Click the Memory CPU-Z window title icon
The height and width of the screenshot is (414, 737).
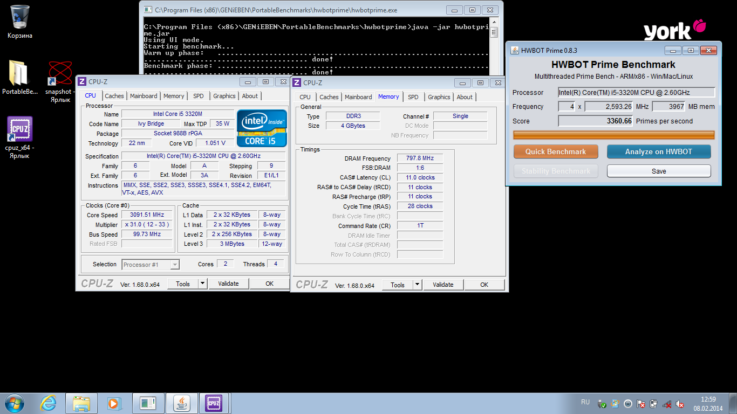pos(297,82)
